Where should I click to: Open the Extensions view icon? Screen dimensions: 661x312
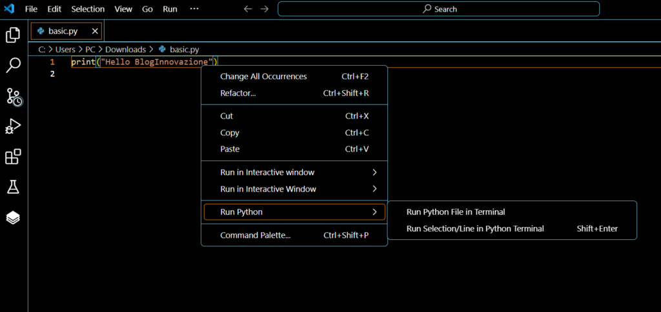[13, 157]
